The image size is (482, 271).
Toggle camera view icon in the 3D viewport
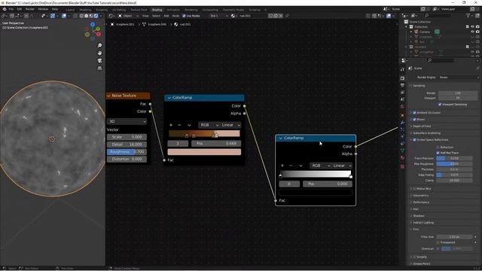(99, 60)
